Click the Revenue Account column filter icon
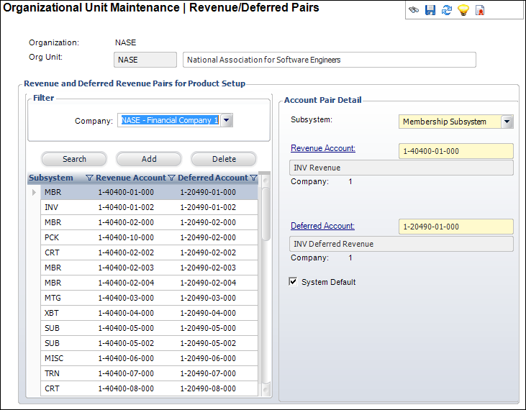 (171, 178)
